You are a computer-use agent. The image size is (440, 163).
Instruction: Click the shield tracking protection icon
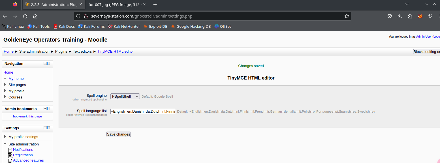[78, 16]
